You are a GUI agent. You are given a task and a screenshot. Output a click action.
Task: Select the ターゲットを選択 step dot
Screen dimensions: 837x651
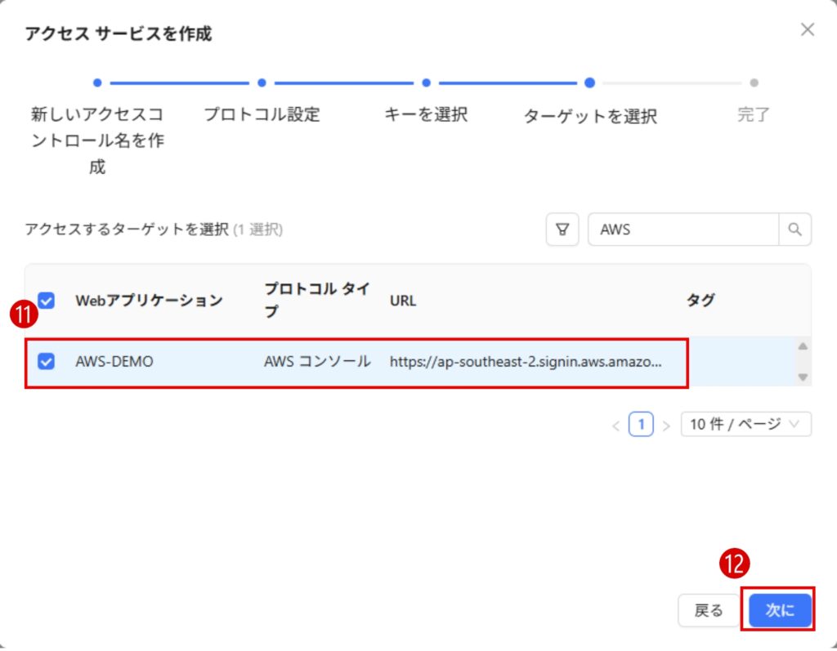[589, 82]
